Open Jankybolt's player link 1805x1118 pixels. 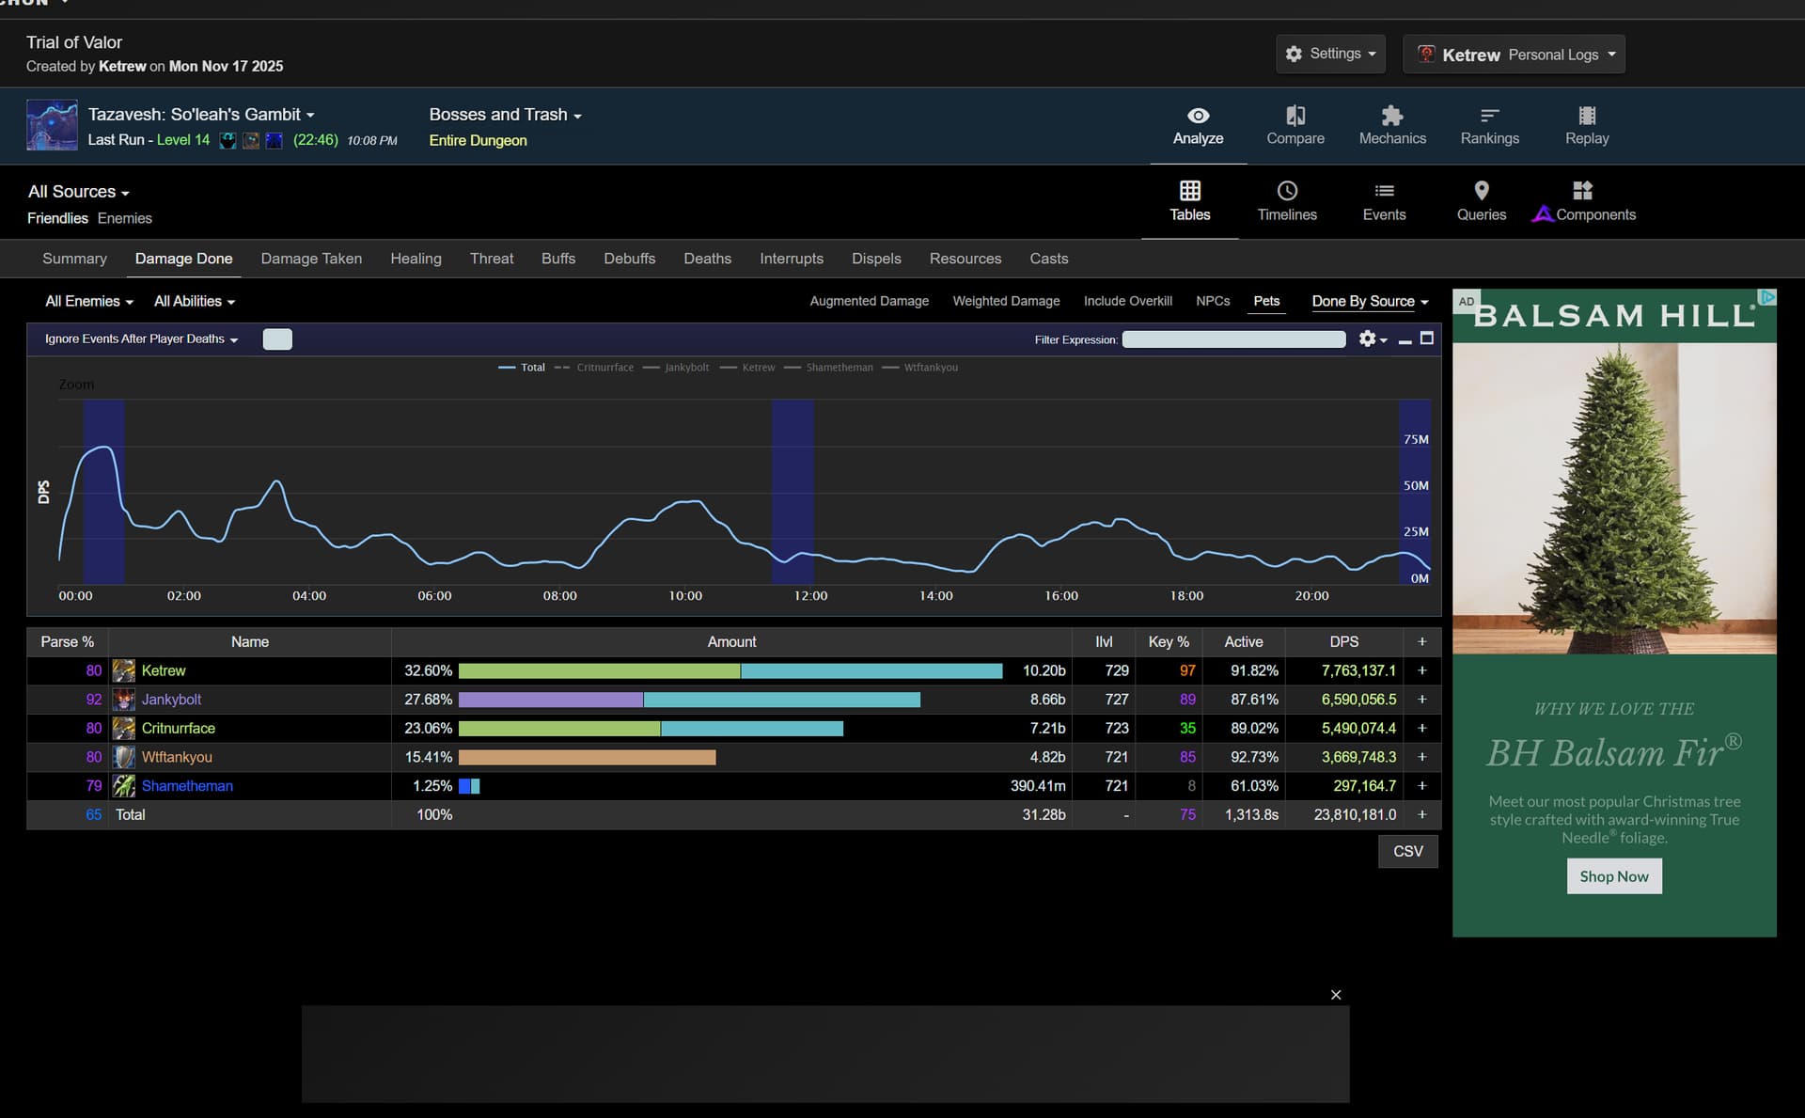click(171, 700)
